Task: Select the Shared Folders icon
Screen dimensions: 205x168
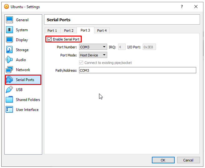Action: pos(9,99)
